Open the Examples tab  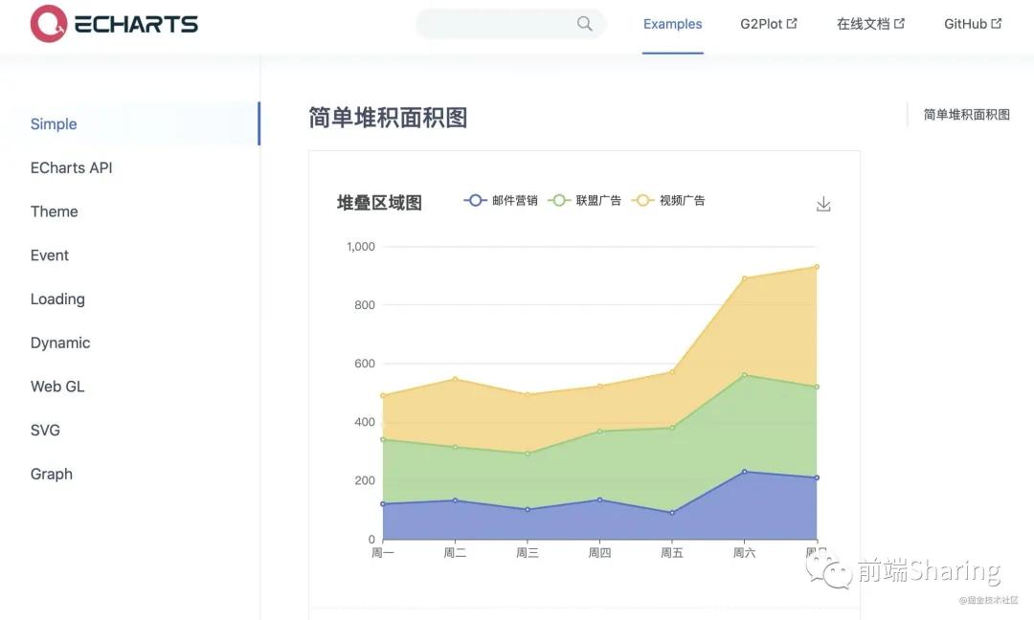click(x=672, y=25)
